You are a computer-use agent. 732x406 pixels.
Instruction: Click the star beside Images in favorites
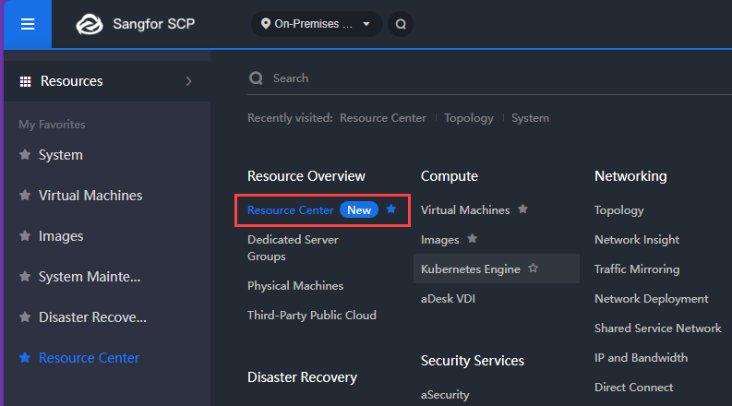pyautogui.click(x=25, y=235)
